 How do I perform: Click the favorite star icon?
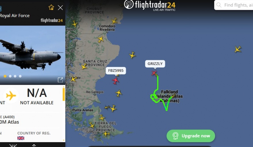tap(51, 7)
